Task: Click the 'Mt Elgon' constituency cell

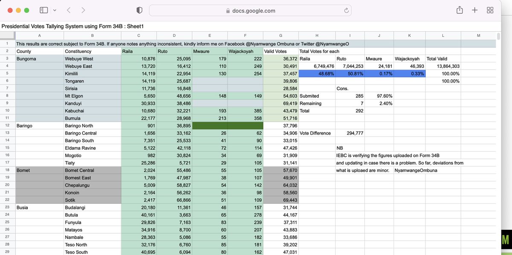Action: point(92,96)
